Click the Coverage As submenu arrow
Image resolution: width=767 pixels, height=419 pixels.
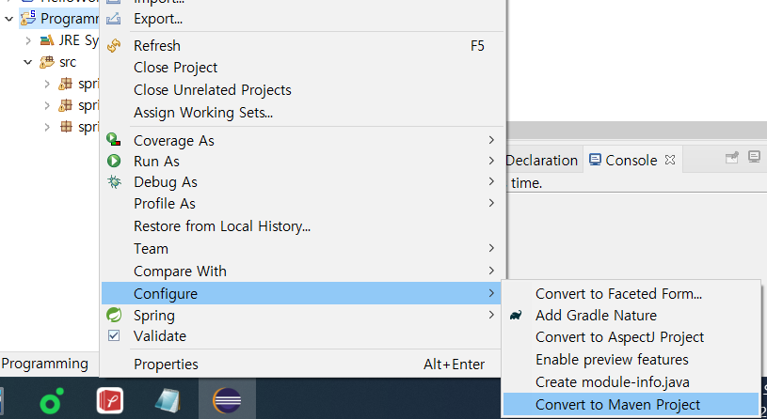[491, 140]
